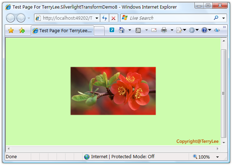The image size is (232, 165).
Task: Click the browser Forward button
Action: tap(21, 18)
